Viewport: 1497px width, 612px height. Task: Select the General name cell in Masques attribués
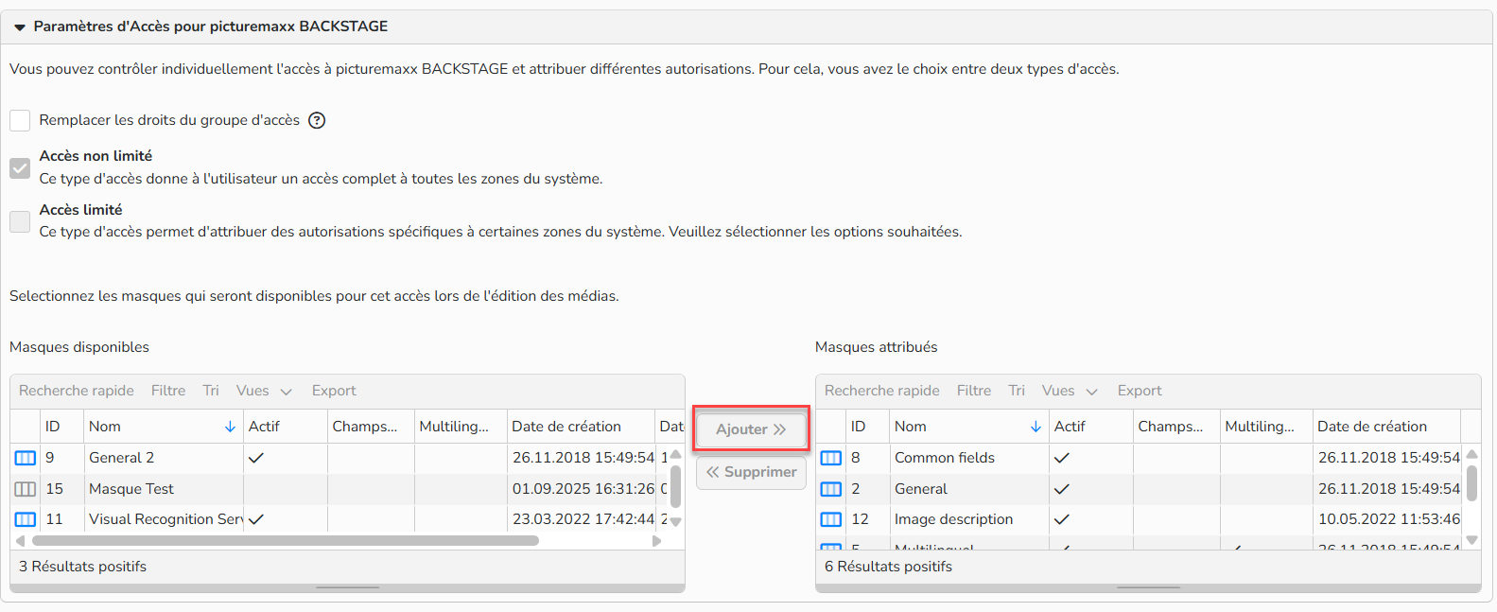click(x=969, y=489)
